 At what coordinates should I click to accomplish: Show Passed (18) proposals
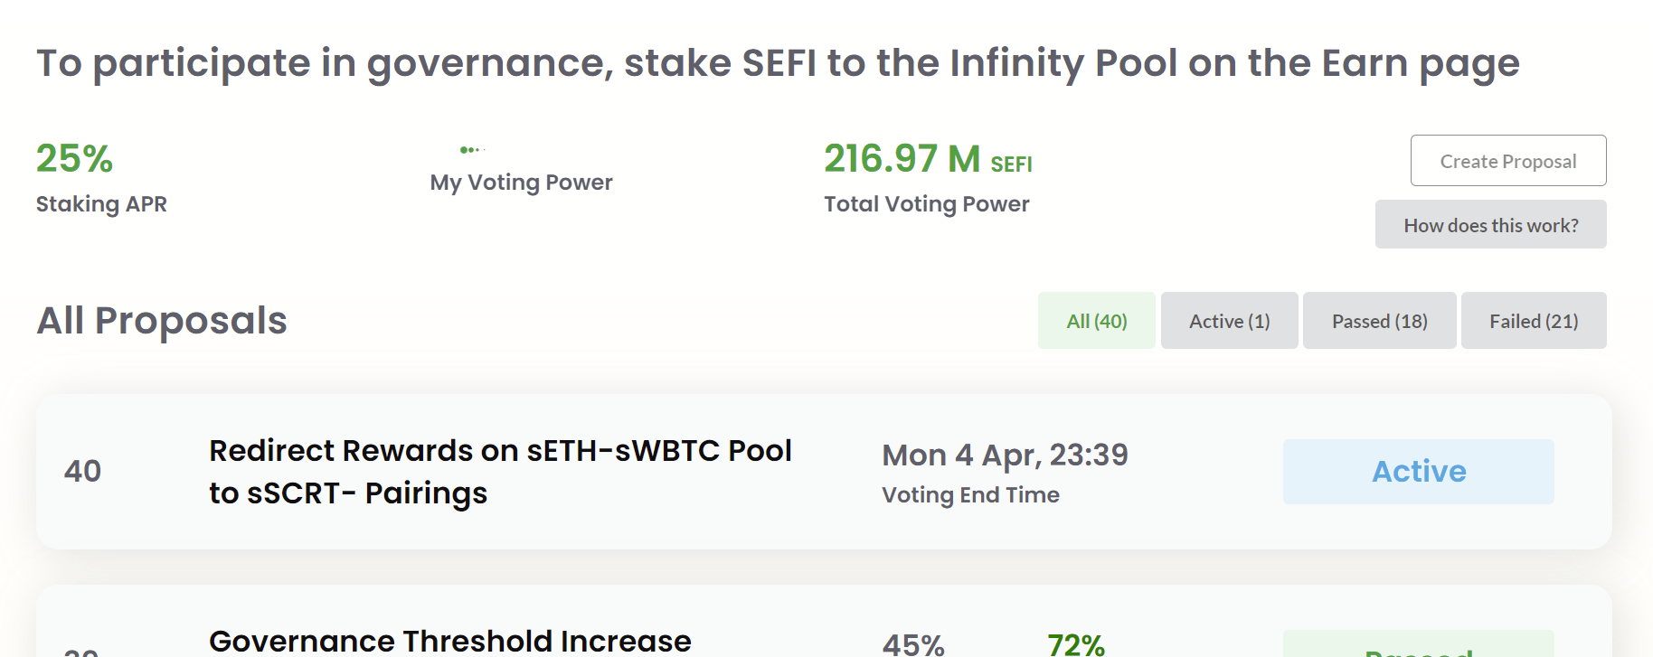[1379, 321]
